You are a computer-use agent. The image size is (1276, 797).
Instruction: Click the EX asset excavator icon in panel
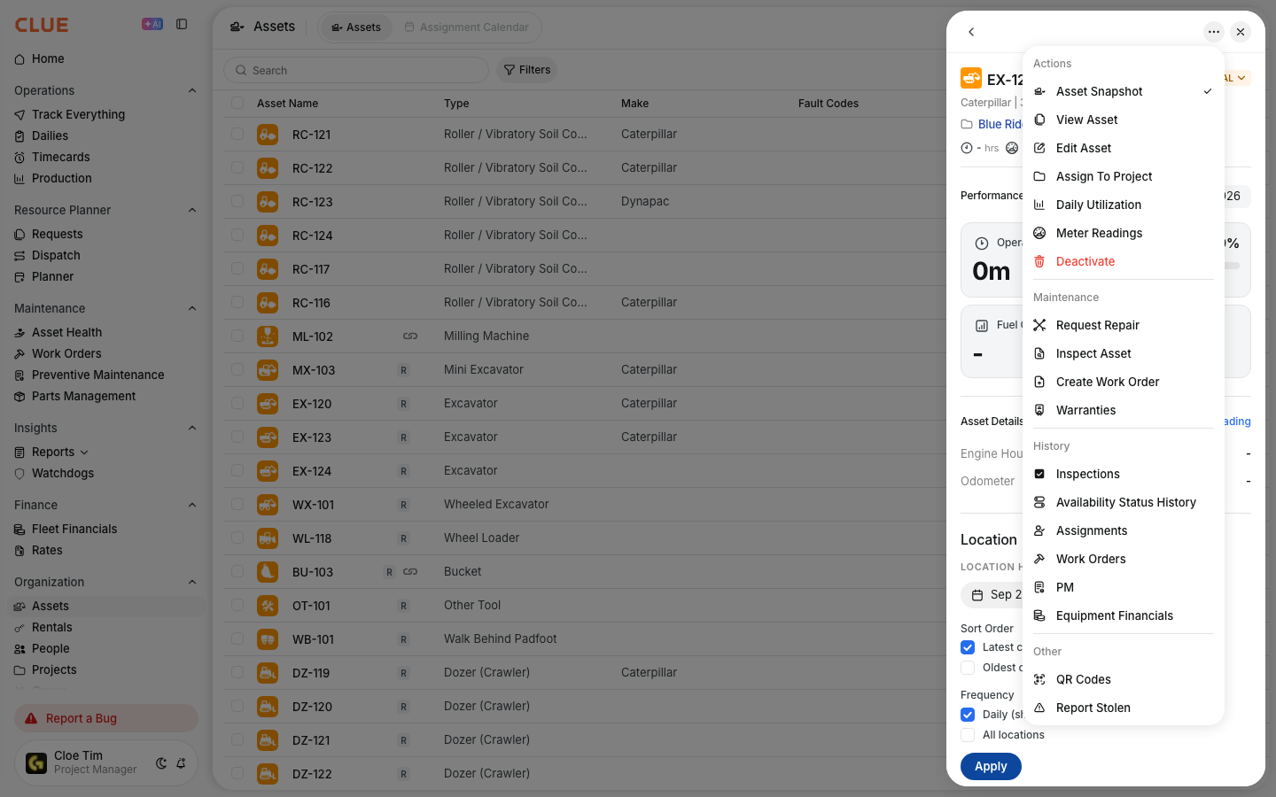[x=971, y=79]
